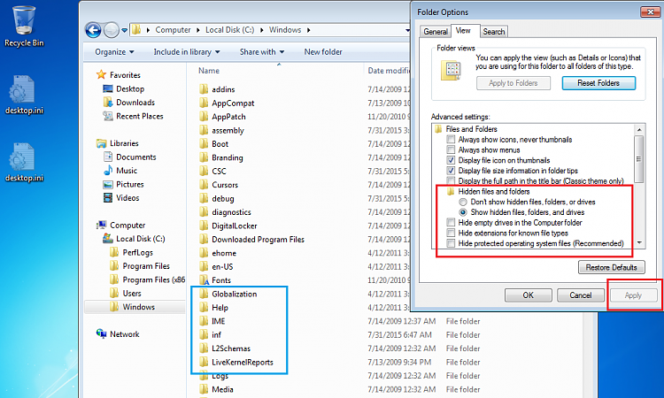Click the Apply to Folders button
The image size is (664, 398).
[513, 83]
